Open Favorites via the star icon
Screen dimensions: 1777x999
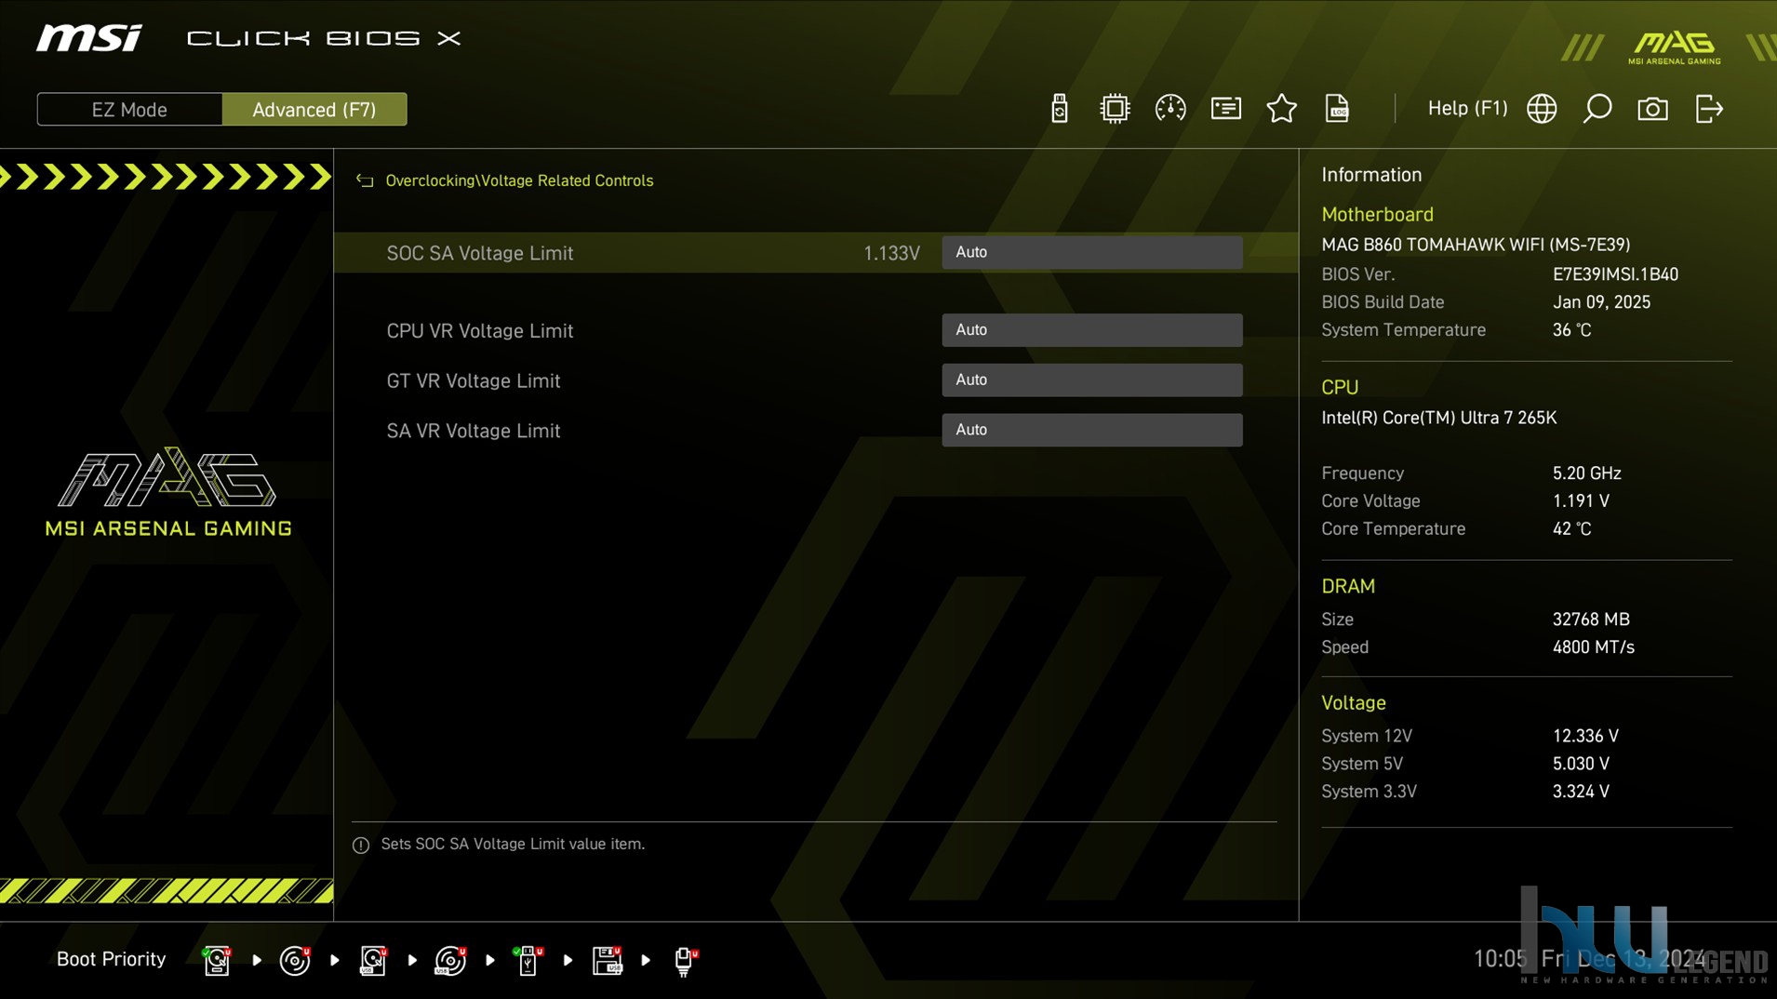click(x=1281, y=109)
